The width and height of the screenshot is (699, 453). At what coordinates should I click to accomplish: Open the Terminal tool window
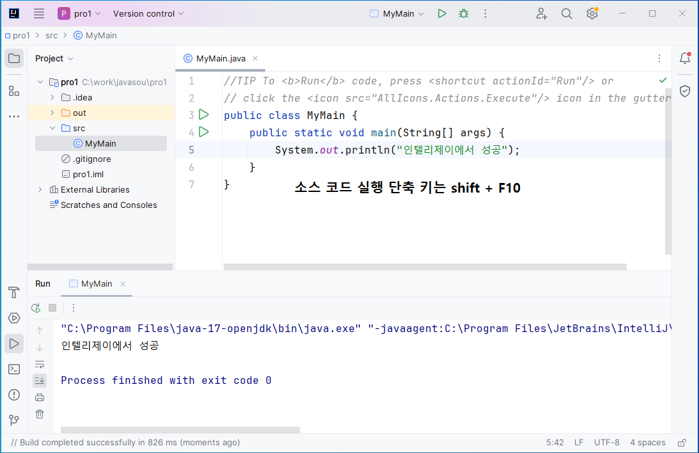[14, 369]
